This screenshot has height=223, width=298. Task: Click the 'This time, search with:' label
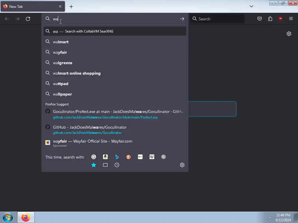pyautogui.click(x=65, y=157)
